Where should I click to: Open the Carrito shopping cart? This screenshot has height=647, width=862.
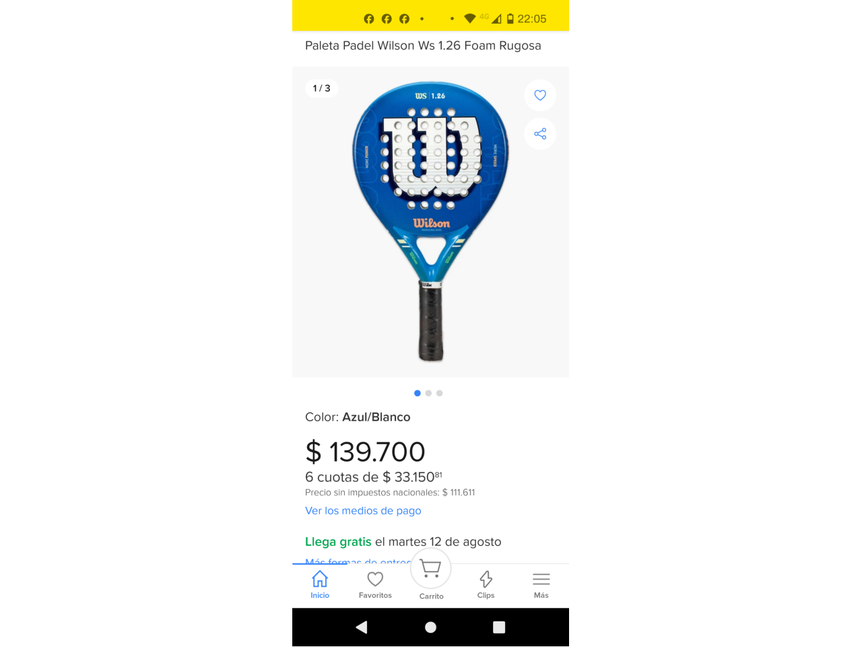[x=431, y=575]
